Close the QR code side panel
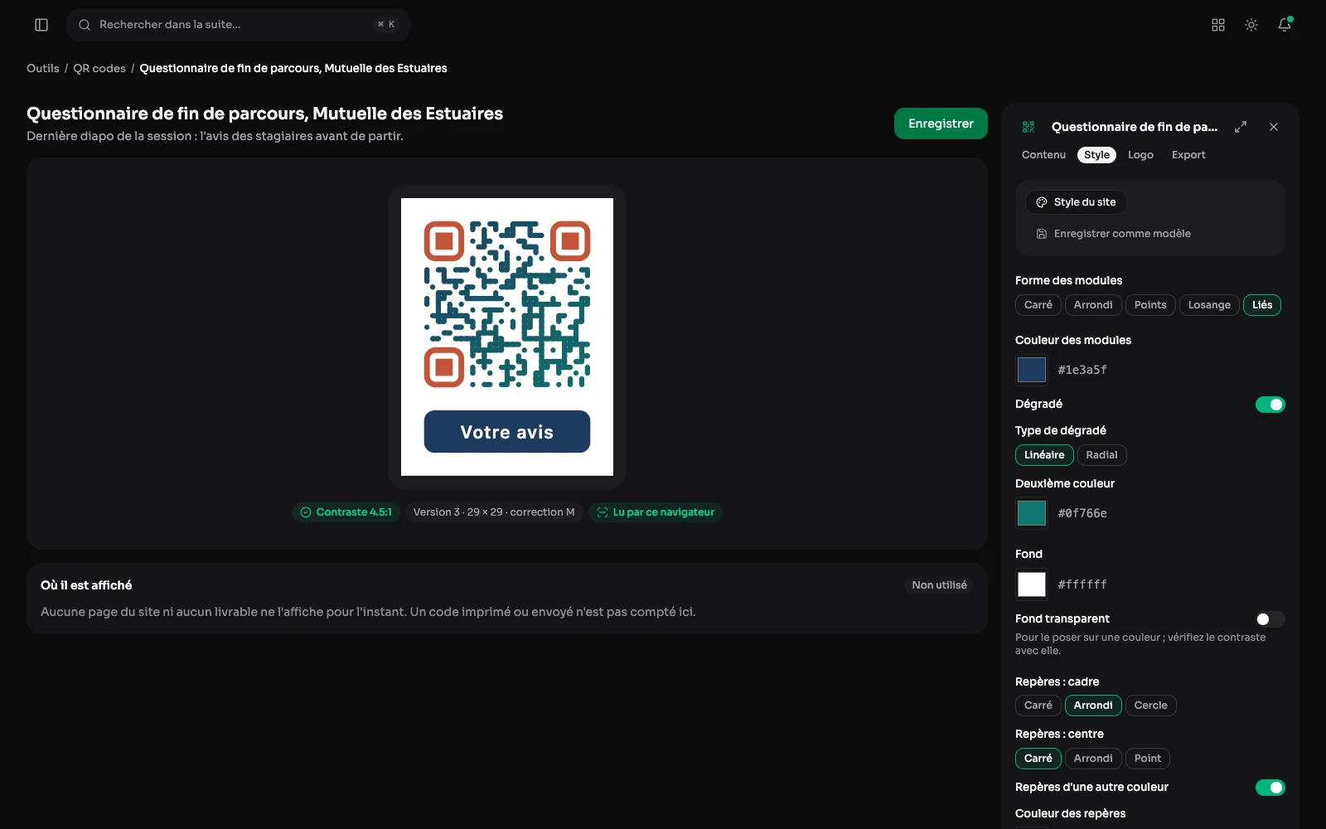Screen dimensions: 1326x829 (x=1274, y=127)
